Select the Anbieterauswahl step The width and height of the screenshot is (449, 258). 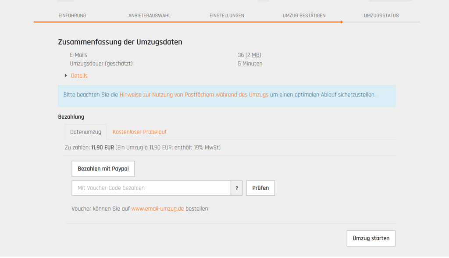coord(150,15)
